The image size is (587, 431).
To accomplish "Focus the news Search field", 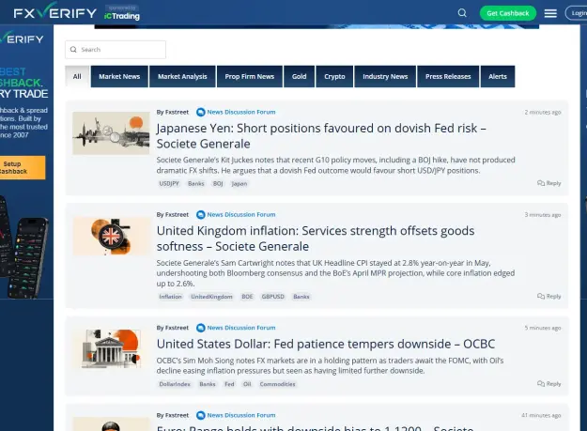I will (116, 50).
